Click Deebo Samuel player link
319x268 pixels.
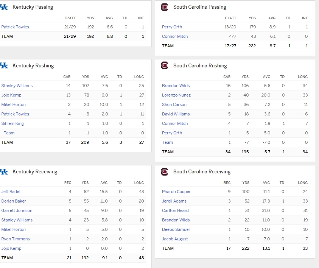pos(176,229)
